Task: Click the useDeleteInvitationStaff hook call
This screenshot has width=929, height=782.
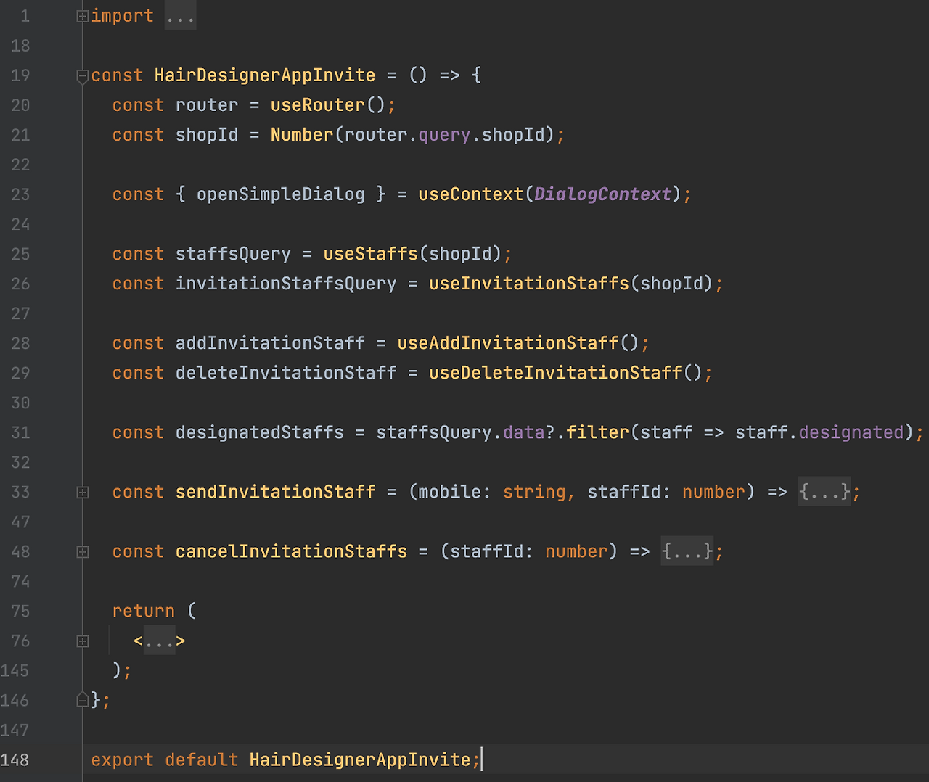Action: tap(555, 373)
